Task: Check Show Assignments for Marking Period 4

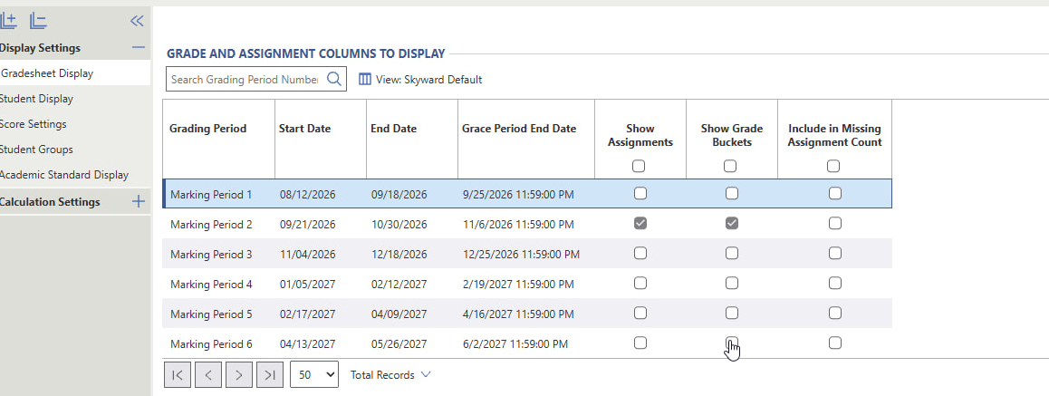Action: pyautogui.click(x=640, y=283)
